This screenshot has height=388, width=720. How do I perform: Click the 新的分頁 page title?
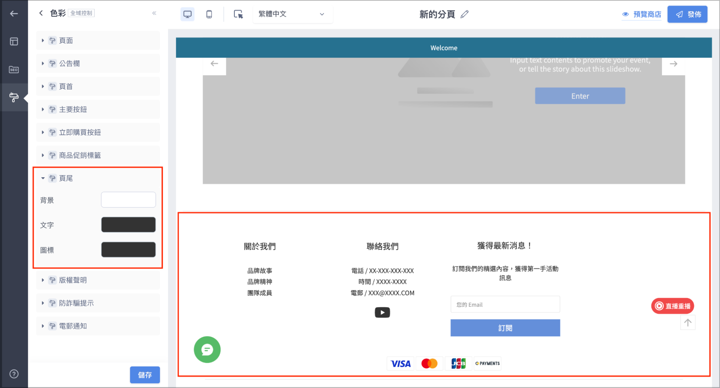[x=437, y=14]
